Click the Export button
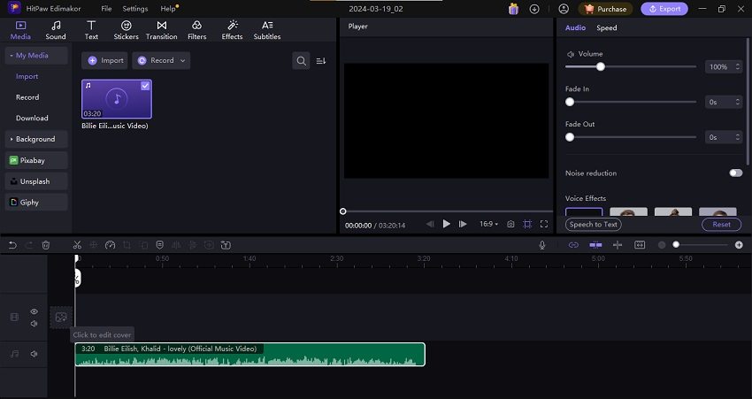This screenshot has height=399, width=752. pyautogui.click(x=664, y=9)
